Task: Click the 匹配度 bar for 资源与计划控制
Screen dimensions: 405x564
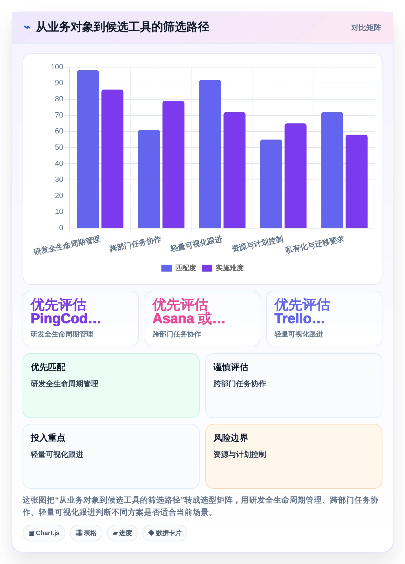Action: pyautogui.click(x=271, y=184)
